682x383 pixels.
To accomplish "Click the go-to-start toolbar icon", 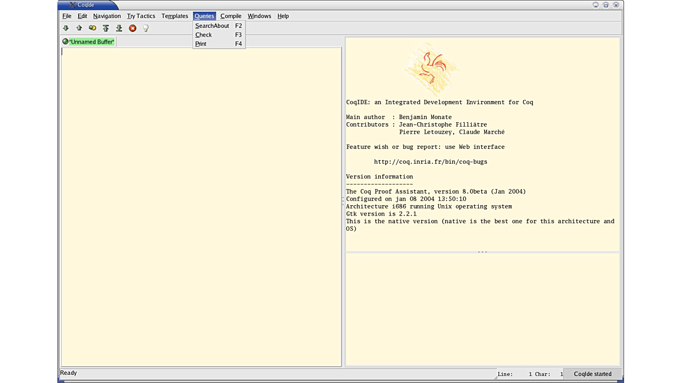I will tap(106, 28).
